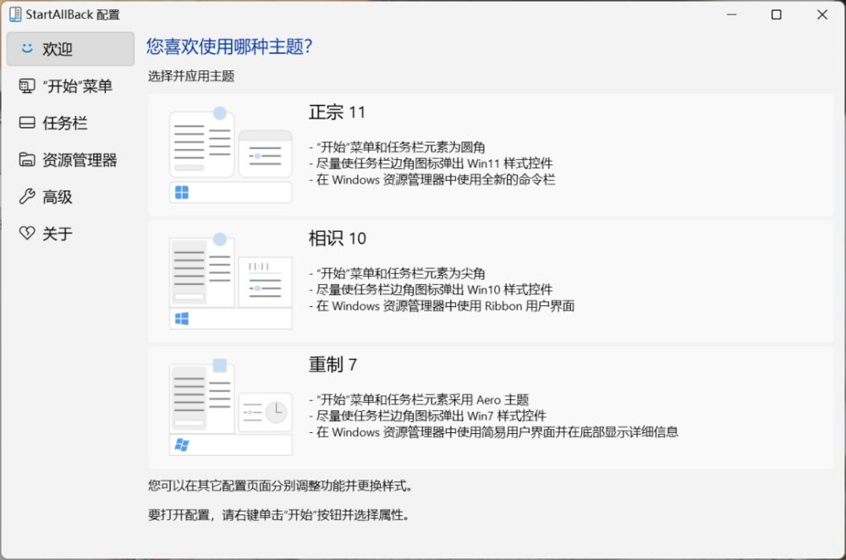Screen dimensions: 846x560
Task: Click the hint about 右键单击"开始"按钮
Action: [279, 515]
